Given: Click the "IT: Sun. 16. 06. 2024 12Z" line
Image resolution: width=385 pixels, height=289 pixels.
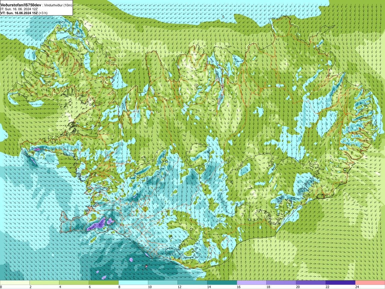Looking at the screenshot, I should [x=19, y=9].
